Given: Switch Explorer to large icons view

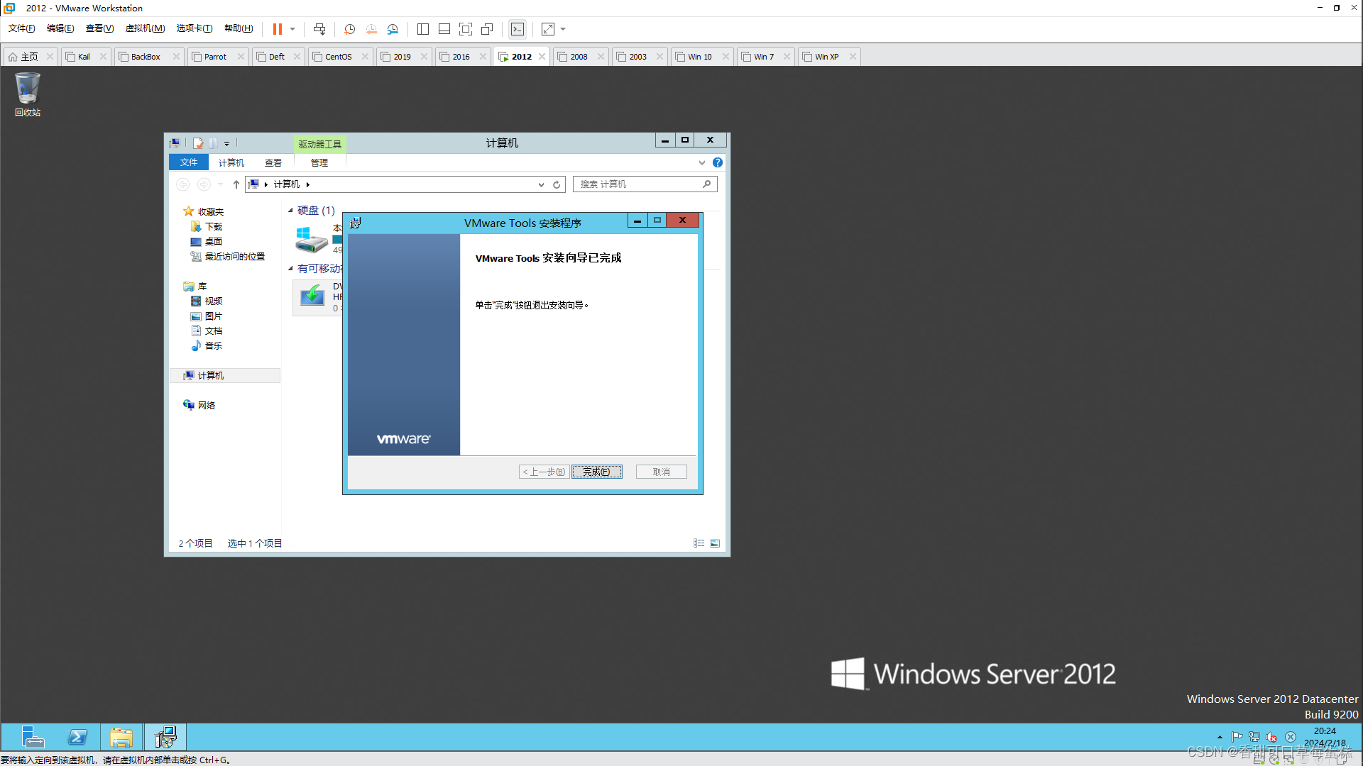Looking at the screenshot, I should (715, 543).
